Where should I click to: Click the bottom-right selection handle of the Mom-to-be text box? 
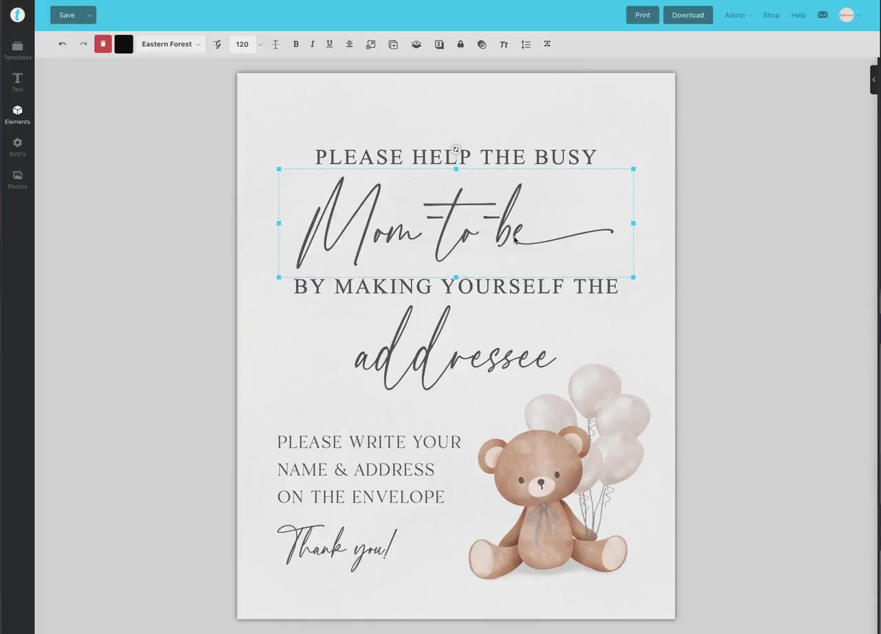click(633, 277)
